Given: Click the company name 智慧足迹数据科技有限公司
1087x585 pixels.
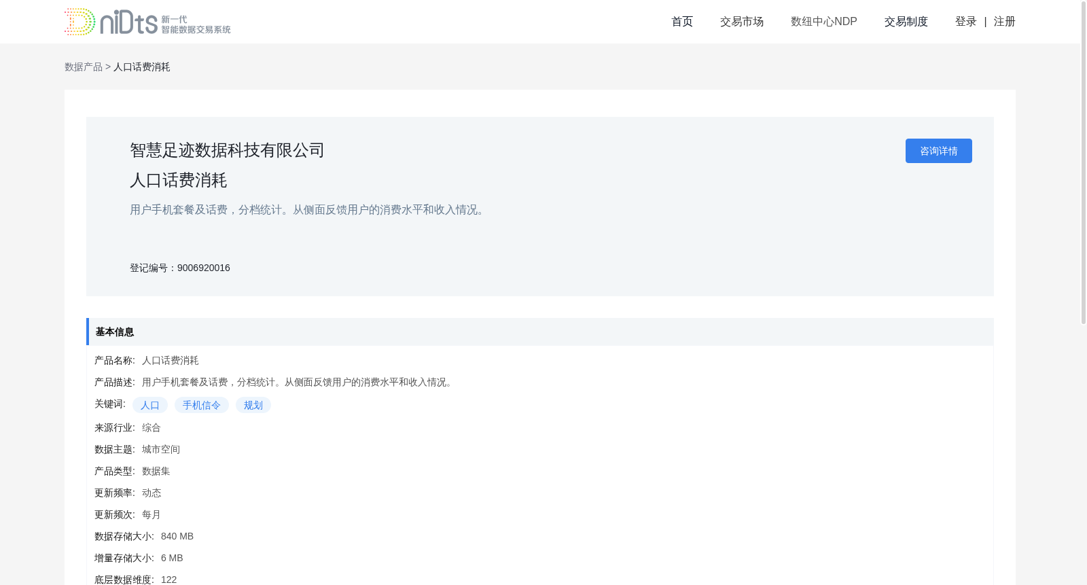Looking at the screenshot, I should point(227,150).
